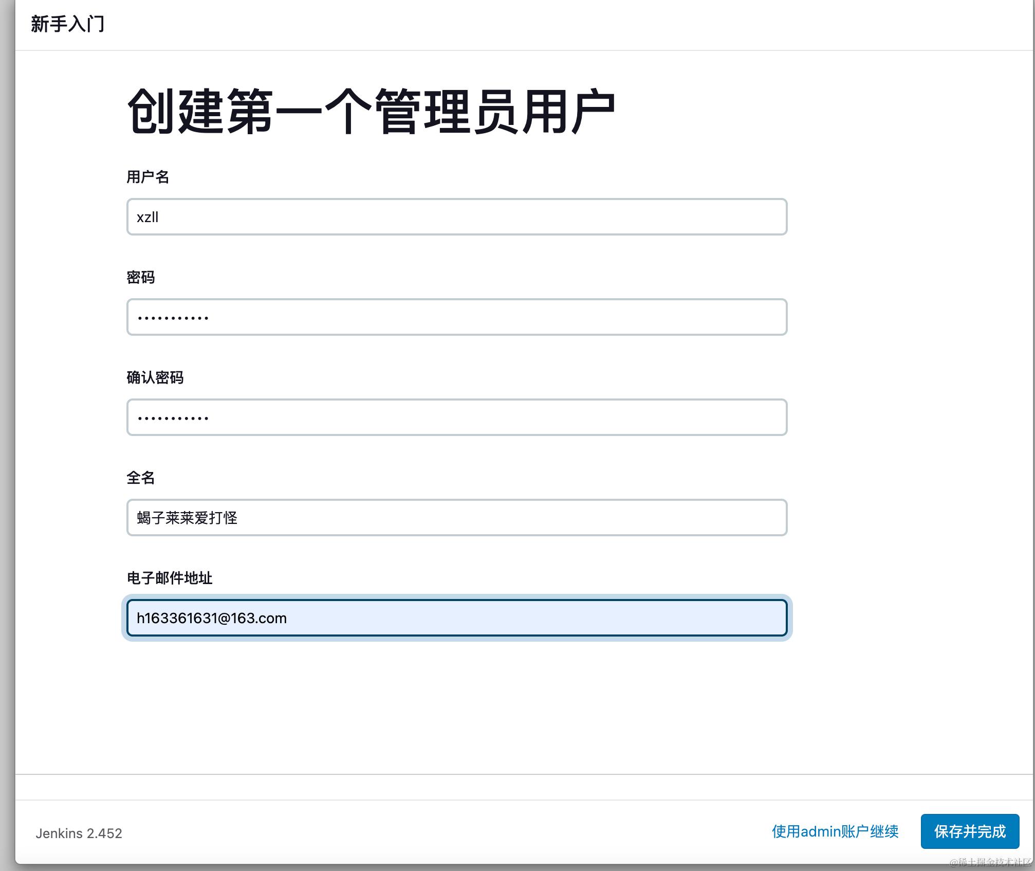Screen dimensions: 1035x871
Task: Click the 全名 label
Action: (140, 478)
